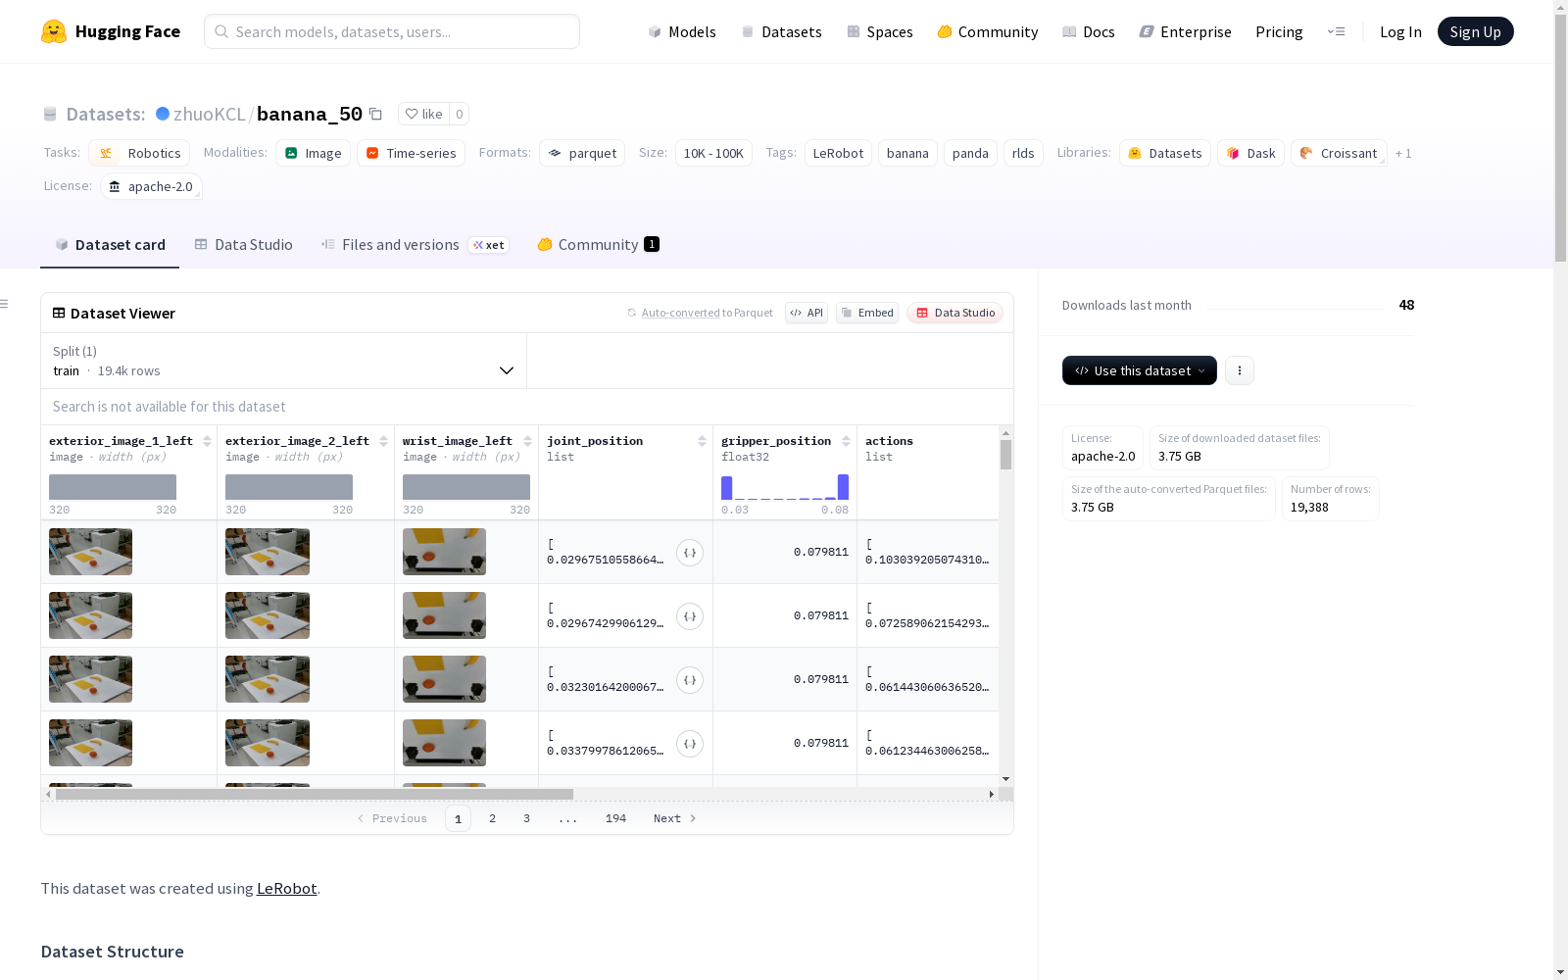Expand JSON of first row joint_position

click(690, 553)
